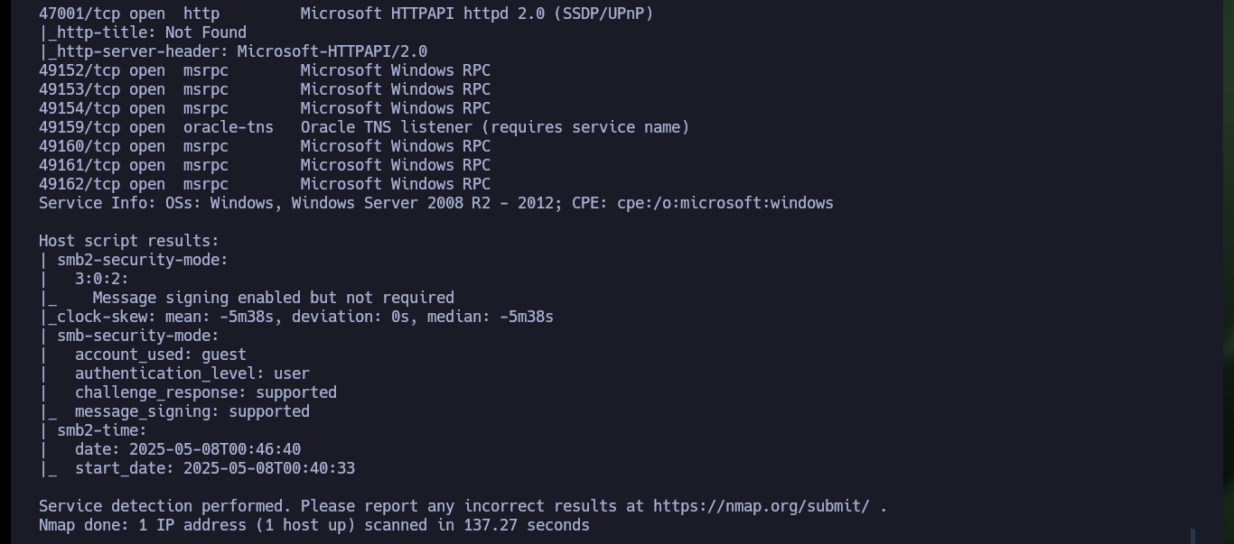
Task: Click the port 47001/tcp http line
Action: pyautogui.click(x=346, y=14)
